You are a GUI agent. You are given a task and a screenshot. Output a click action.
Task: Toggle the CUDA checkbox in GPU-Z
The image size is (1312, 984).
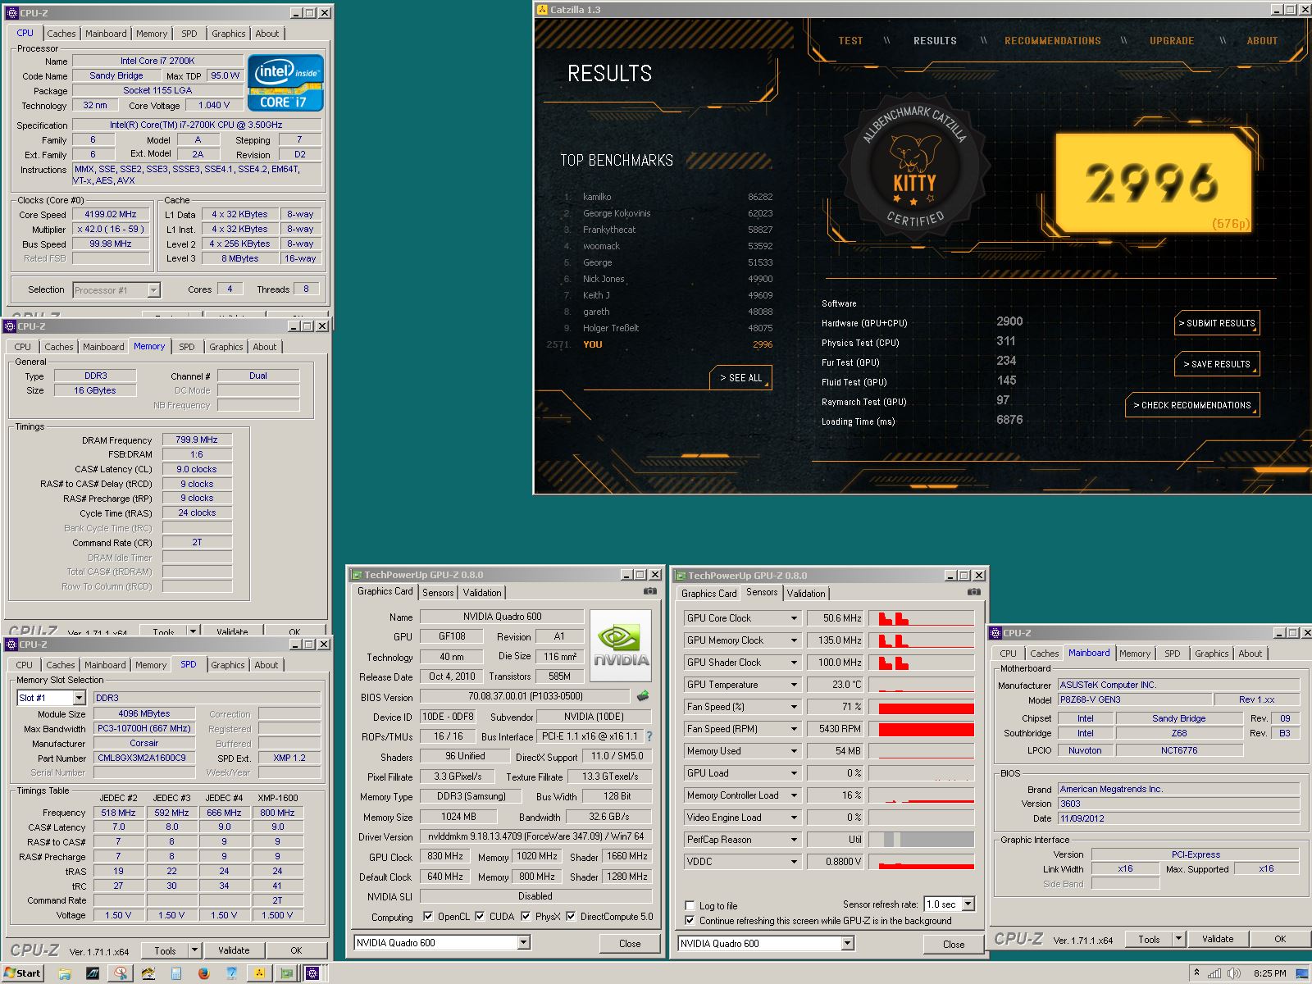pyautogui.click(x=480, y=916)
